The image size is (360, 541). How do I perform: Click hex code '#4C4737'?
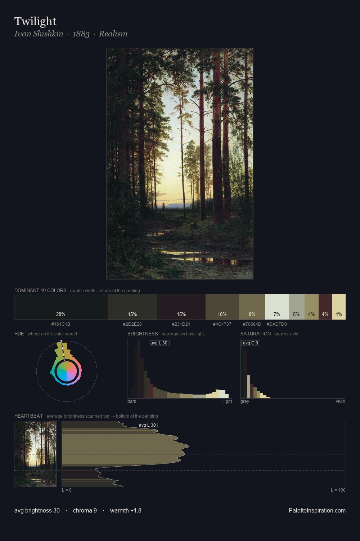(222, 324)
